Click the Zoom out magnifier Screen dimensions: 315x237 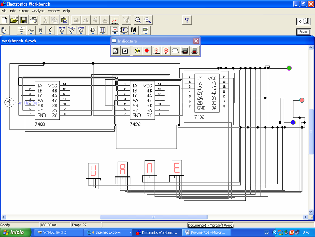tap(138, 20)
